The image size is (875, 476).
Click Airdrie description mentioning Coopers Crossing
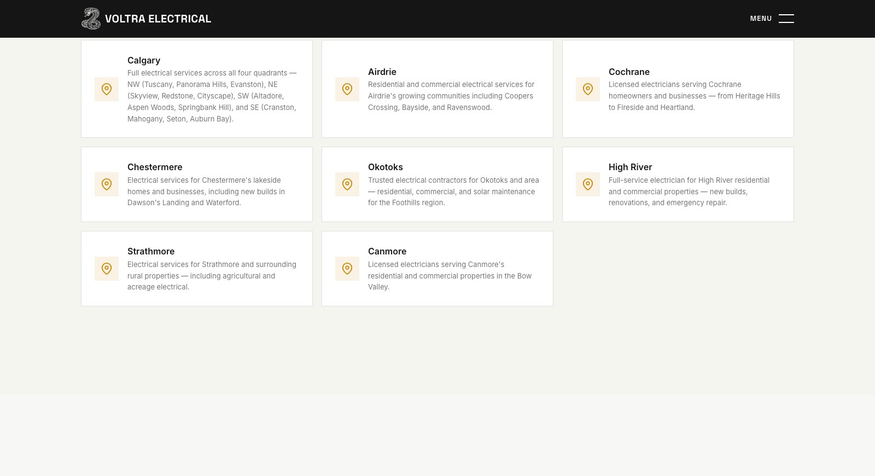click(x=452, y=96)
